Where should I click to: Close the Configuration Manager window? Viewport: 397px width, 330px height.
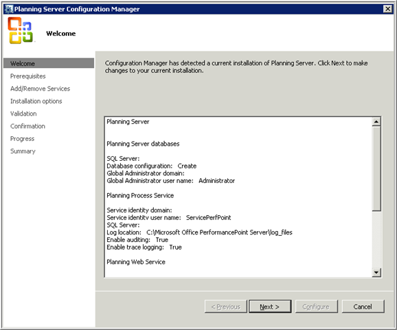pyautogui.click(x=387, y=9)
